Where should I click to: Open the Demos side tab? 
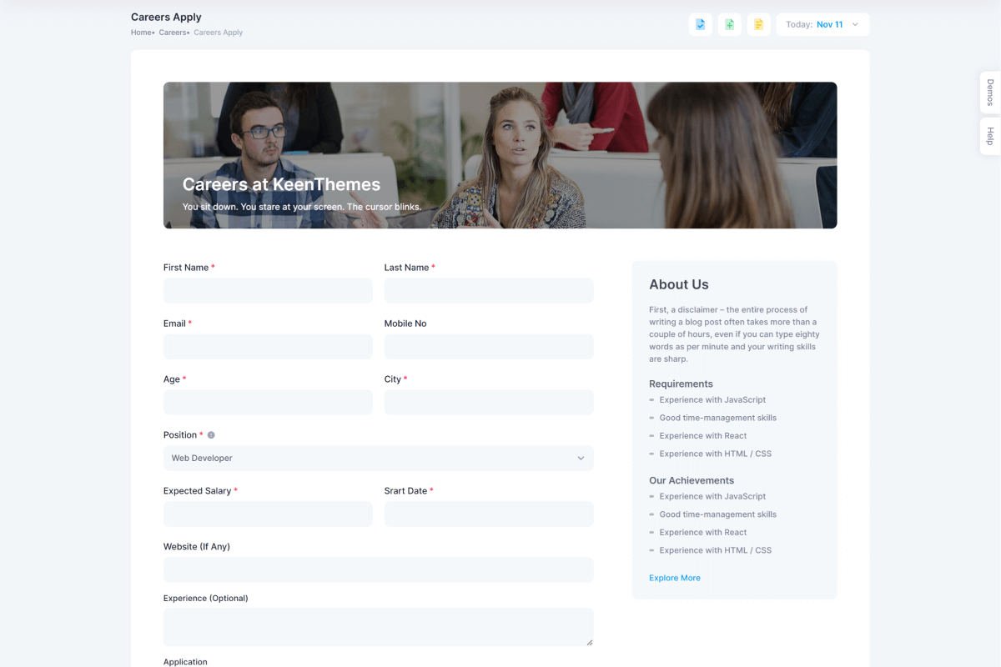click(990, 93)
